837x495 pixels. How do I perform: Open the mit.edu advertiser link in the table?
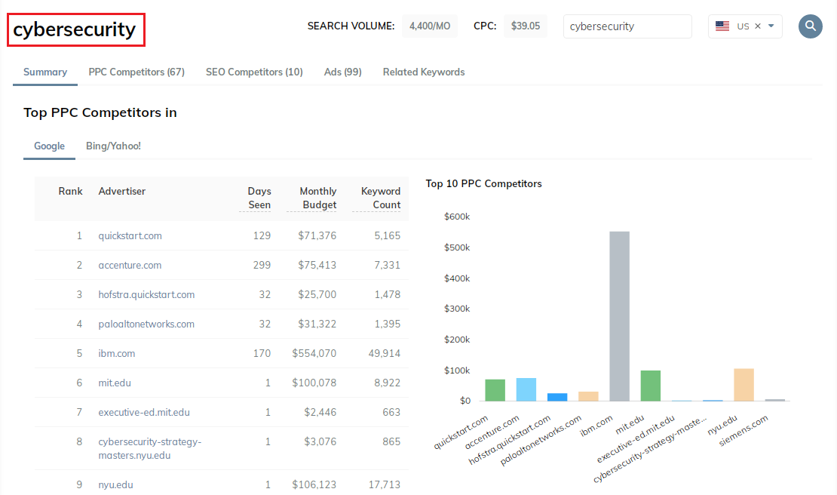tap(114, 383)
